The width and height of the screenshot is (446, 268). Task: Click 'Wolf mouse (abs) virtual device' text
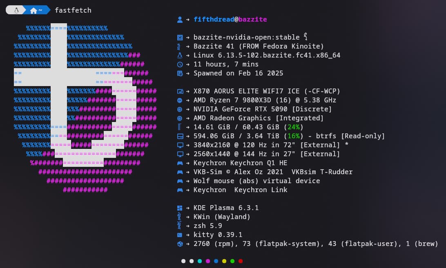click(256, 181)
